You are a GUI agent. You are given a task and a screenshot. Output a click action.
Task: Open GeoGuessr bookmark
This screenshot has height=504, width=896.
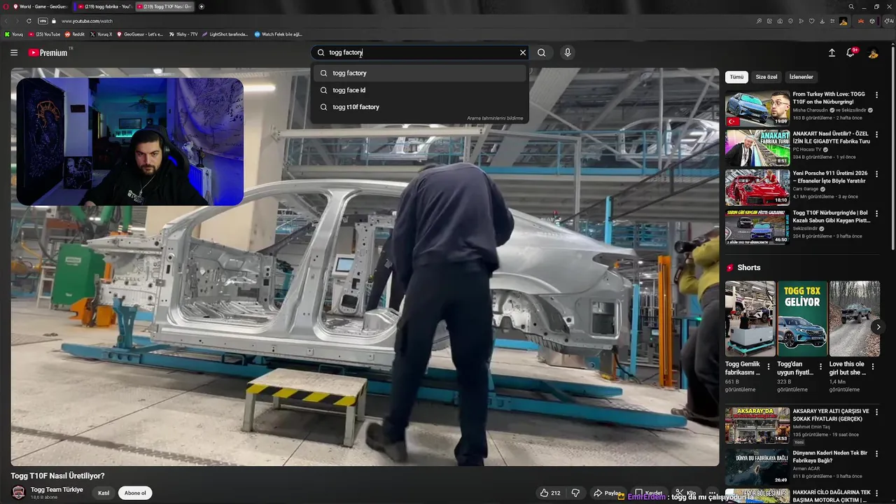(x=141, y=34)
